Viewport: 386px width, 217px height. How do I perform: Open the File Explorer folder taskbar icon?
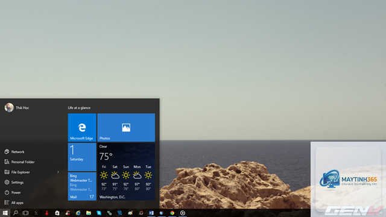pyautogui.click(x=89, y=213)
